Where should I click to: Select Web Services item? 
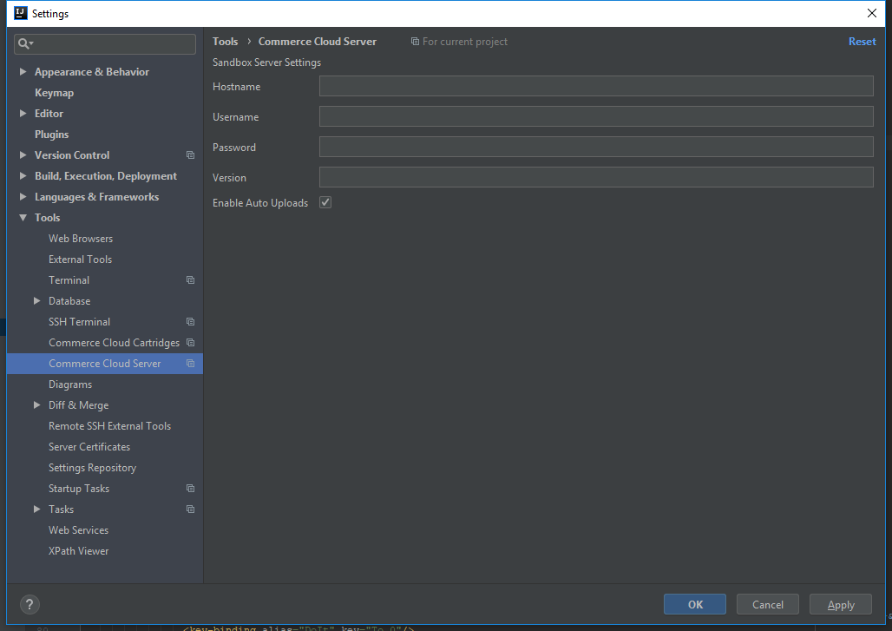point(78,530)
